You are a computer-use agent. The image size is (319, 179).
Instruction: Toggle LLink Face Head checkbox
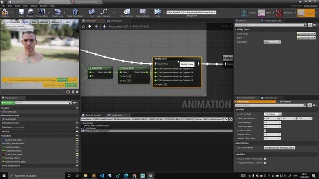(x=265, y=130)
